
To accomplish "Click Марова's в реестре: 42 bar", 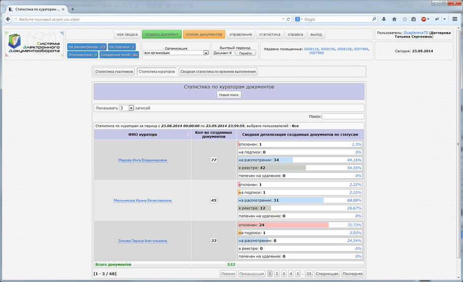I will tap(300, 168).
